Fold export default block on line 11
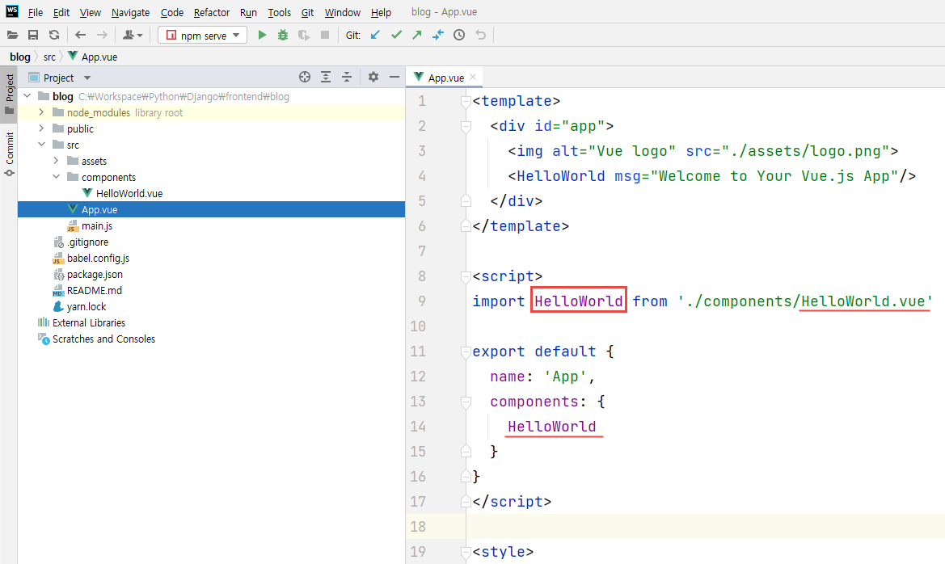The image size is (945, 564). [466, 352]
